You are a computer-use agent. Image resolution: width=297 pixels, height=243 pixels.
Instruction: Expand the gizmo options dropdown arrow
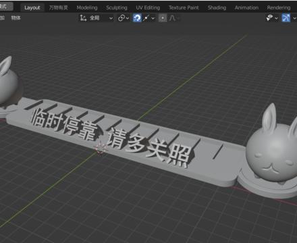coord(294,18)
